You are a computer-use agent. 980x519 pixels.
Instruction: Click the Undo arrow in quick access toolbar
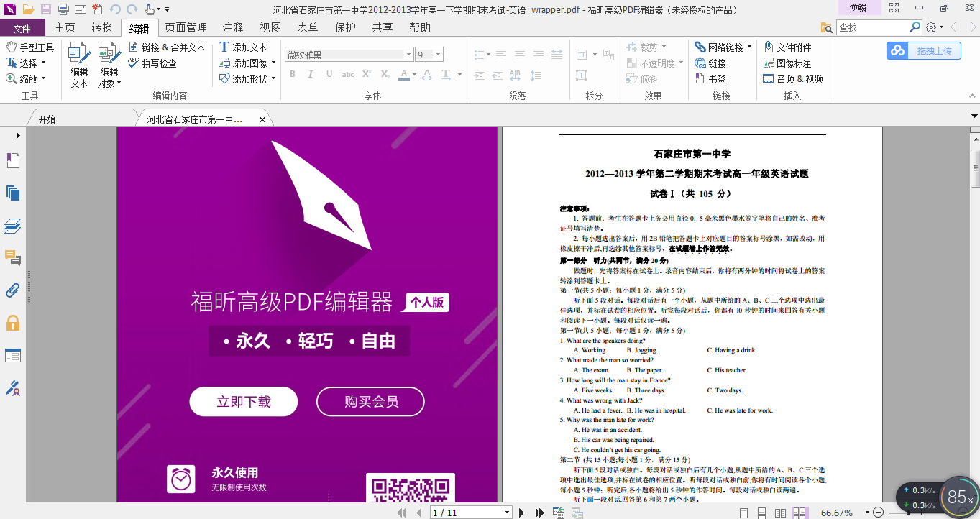coord(115,9)
